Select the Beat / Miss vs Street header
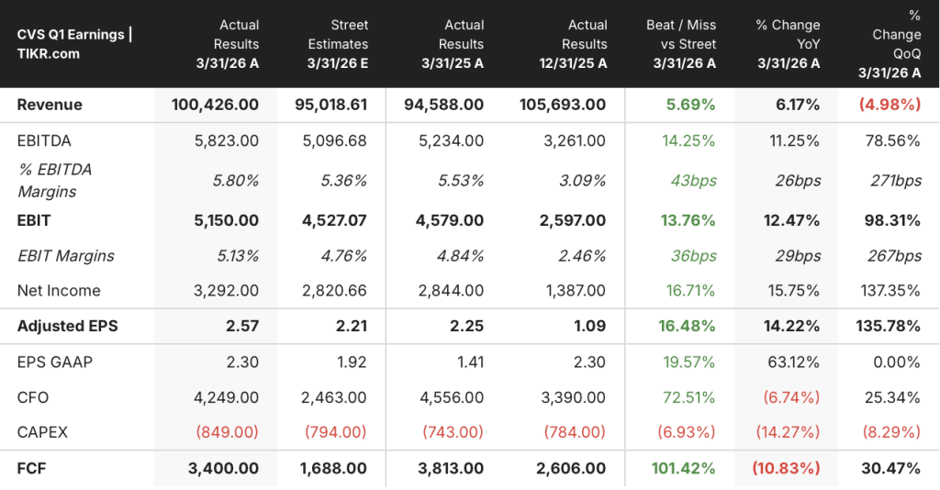Image resolution: width=940 pixels, height=490 pixels. tap(681, 44)
